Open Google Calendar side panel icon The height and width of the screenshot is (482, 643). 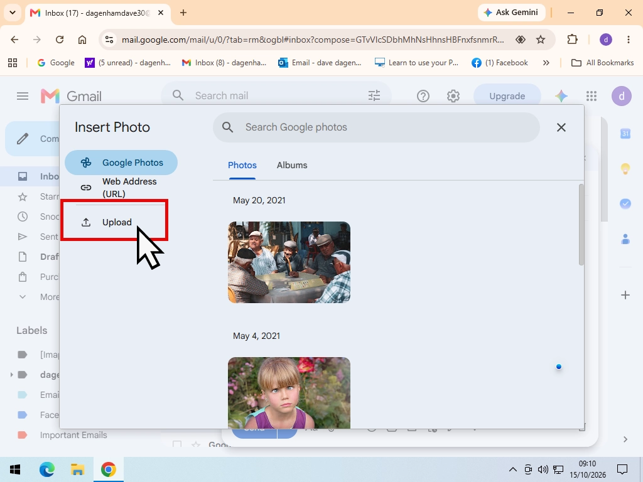pyautogui.click(x=625, y=134)
